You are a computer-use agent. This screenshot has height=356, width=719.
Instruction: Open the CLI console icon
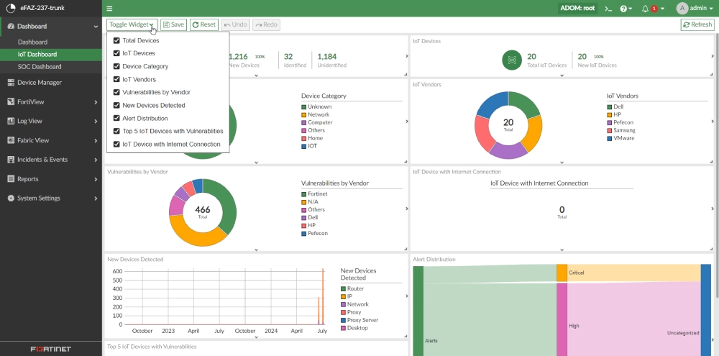click(x=608, y=9)
